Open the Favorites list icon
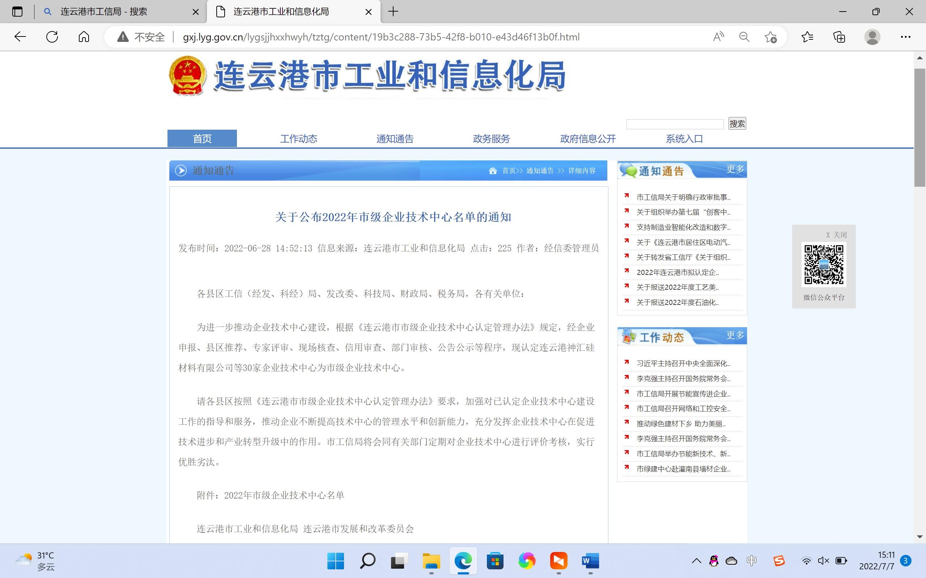This screenshot has width=926, height=578. click(x=807, y=37)
